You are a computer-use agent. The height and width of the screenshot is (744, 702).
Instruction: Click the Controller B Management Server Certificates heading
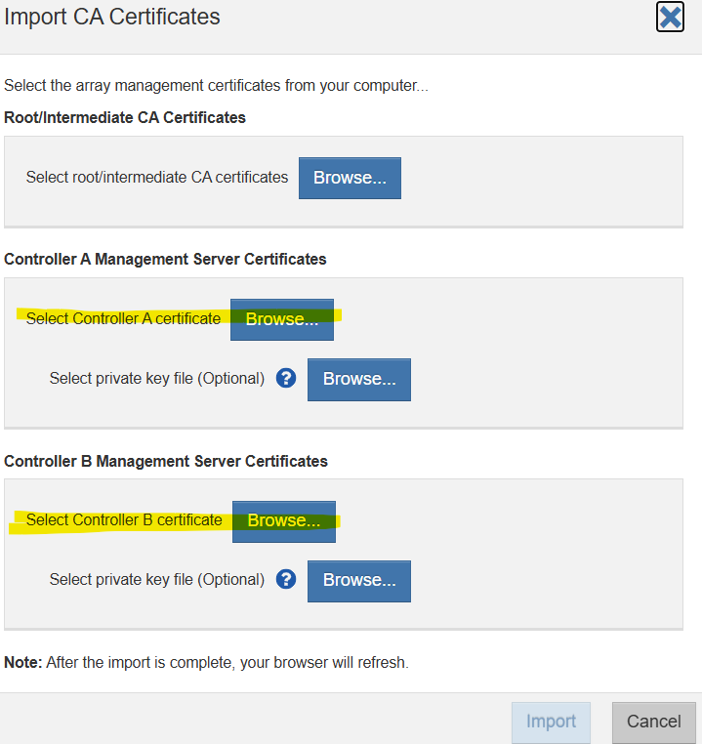tap(165, 460)
